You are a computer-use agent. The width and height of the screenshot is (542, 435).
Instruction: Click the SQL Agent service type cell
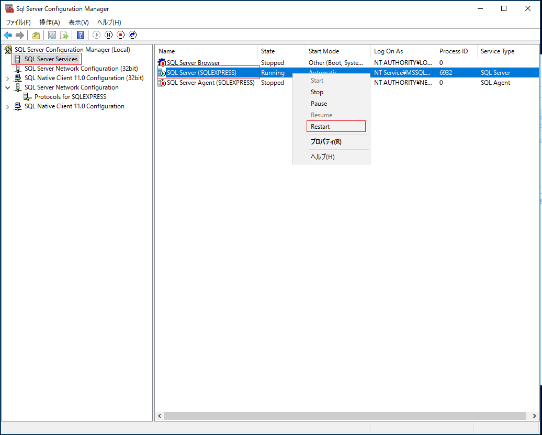(x=495, y=83)
